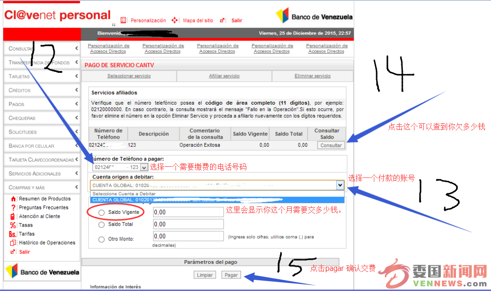491x291 pixels.
Task: Expand the Tarjetas sidebar menu
Action: [42, 76]
